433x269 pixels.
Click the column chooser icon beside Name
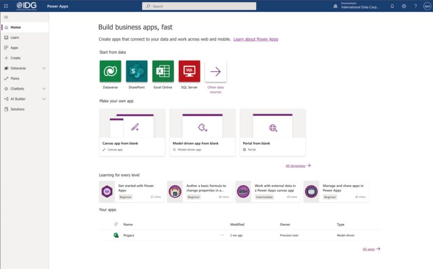point(116,224)
